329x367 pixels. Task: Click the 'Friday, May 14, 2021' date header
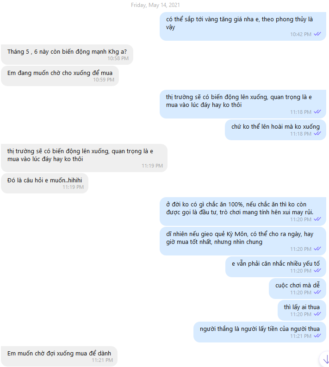[155, 5]
